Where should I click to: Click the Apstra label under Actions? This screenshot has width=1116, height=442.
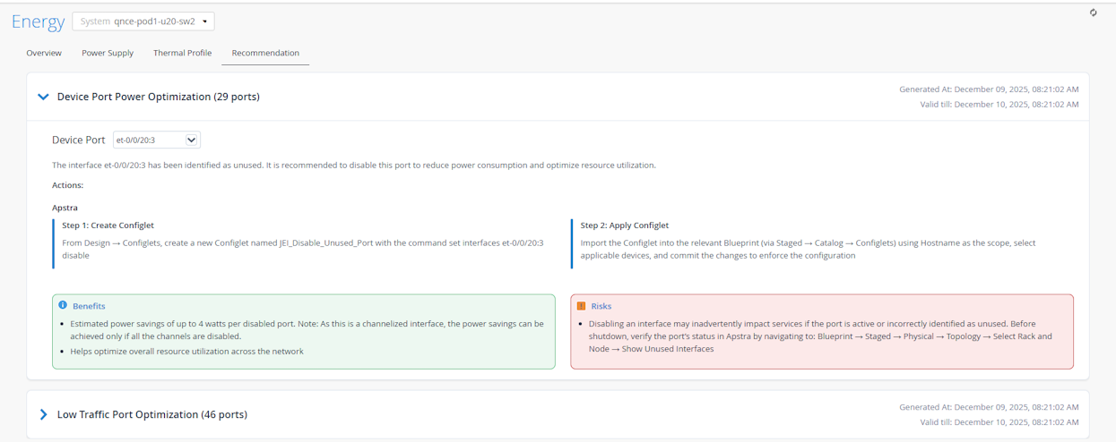pyautogui.click(x=65, y=208)
